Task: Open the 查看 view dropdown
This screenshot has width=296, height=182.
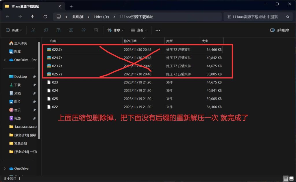Action: [x=139, y=30]
